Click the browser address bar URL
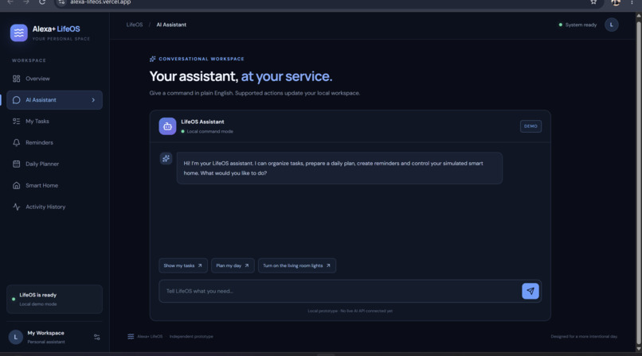Viewport: 642px width, 356px height. (x=100, y=2)
